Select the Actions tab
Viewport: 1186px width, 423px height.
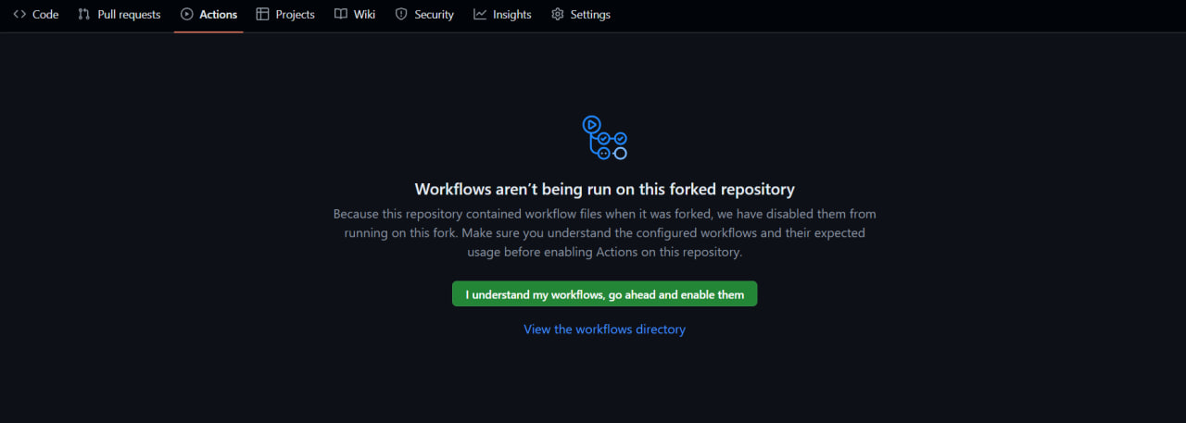pyautogui.click(x=208, y=15)
